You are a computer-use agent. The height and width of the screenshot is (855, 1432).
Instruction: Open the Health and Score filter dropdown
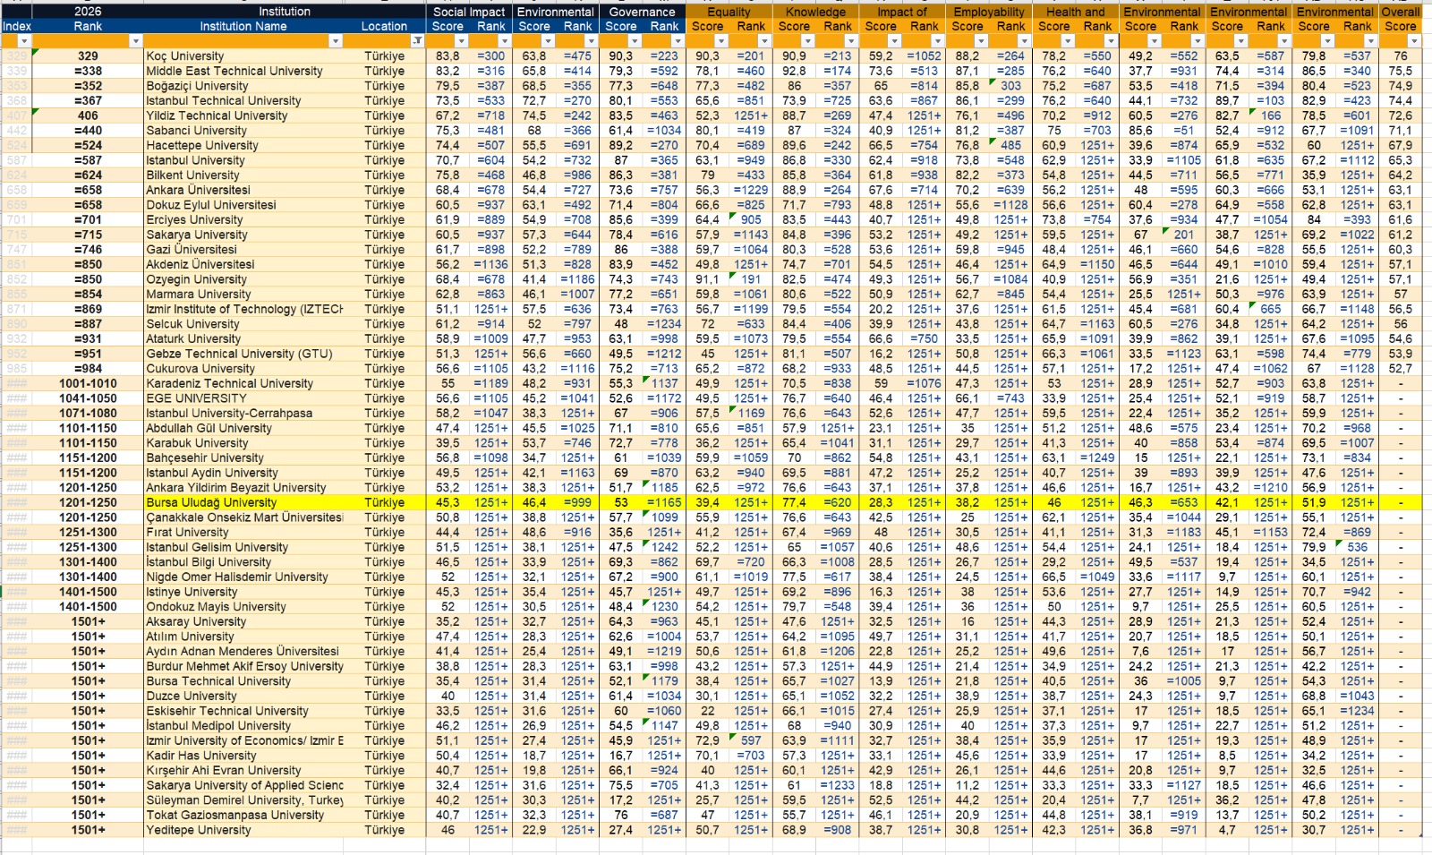pos(1068,41)
